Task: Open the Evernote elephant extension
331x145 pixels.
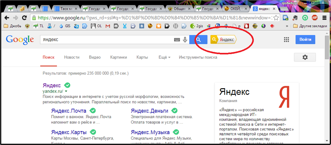Action: pyautogui.click(x=295, y=18)
